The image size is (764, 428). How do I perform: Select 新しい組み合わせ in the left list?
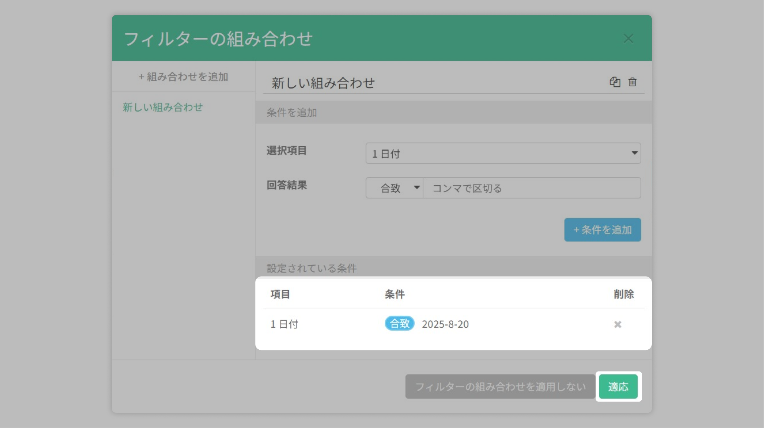click(163, 107)
